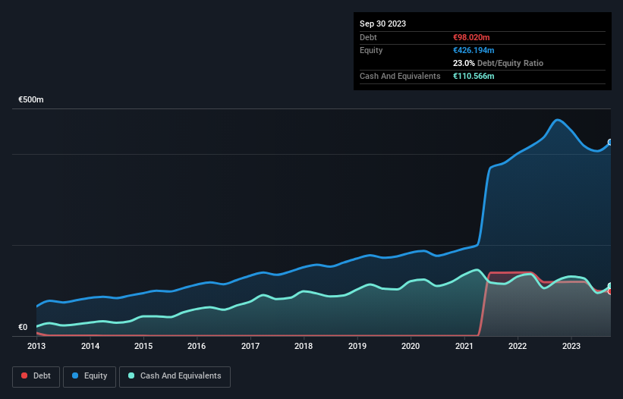The height and width of the screenshot is (399, 623).
Task: Select the 2019 x-axis label
Action: (x=357, y=346)
